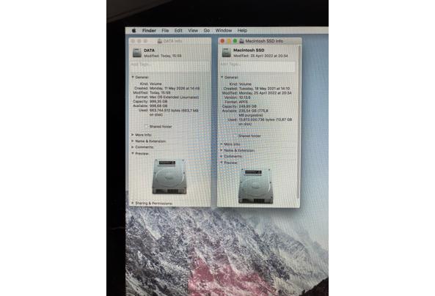Screen dimensions: 435x296
Task: Open the Edit menu
Action: [178, 31]
